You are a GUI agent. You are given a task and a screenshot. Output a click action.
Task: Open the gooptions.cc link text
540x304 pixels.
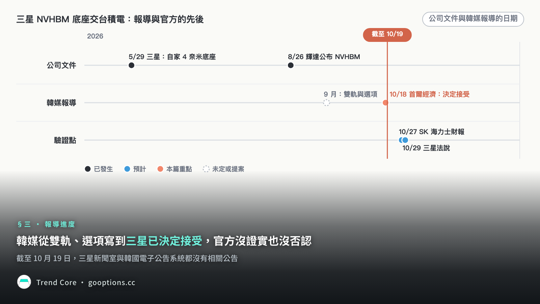pyautogui.click(x=112, y=283)
